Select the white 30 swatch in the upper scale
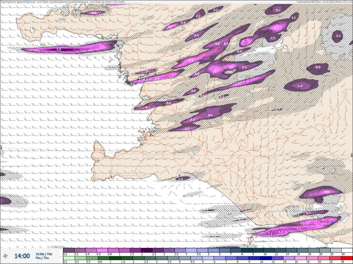Viewport: 353px width, 264px height. point(347,250)
